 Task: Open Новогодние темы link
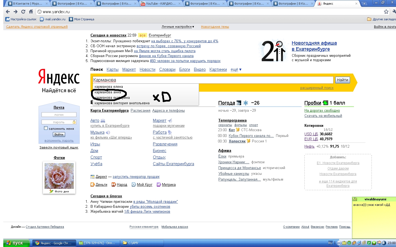(x=215, y=27)
